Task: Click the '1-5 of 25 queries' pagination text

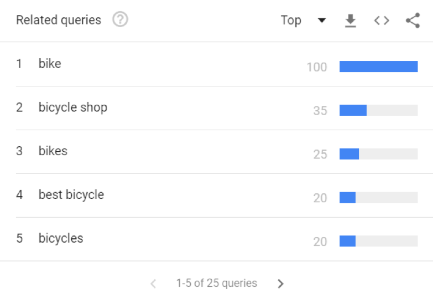Action: pos(217,284)
